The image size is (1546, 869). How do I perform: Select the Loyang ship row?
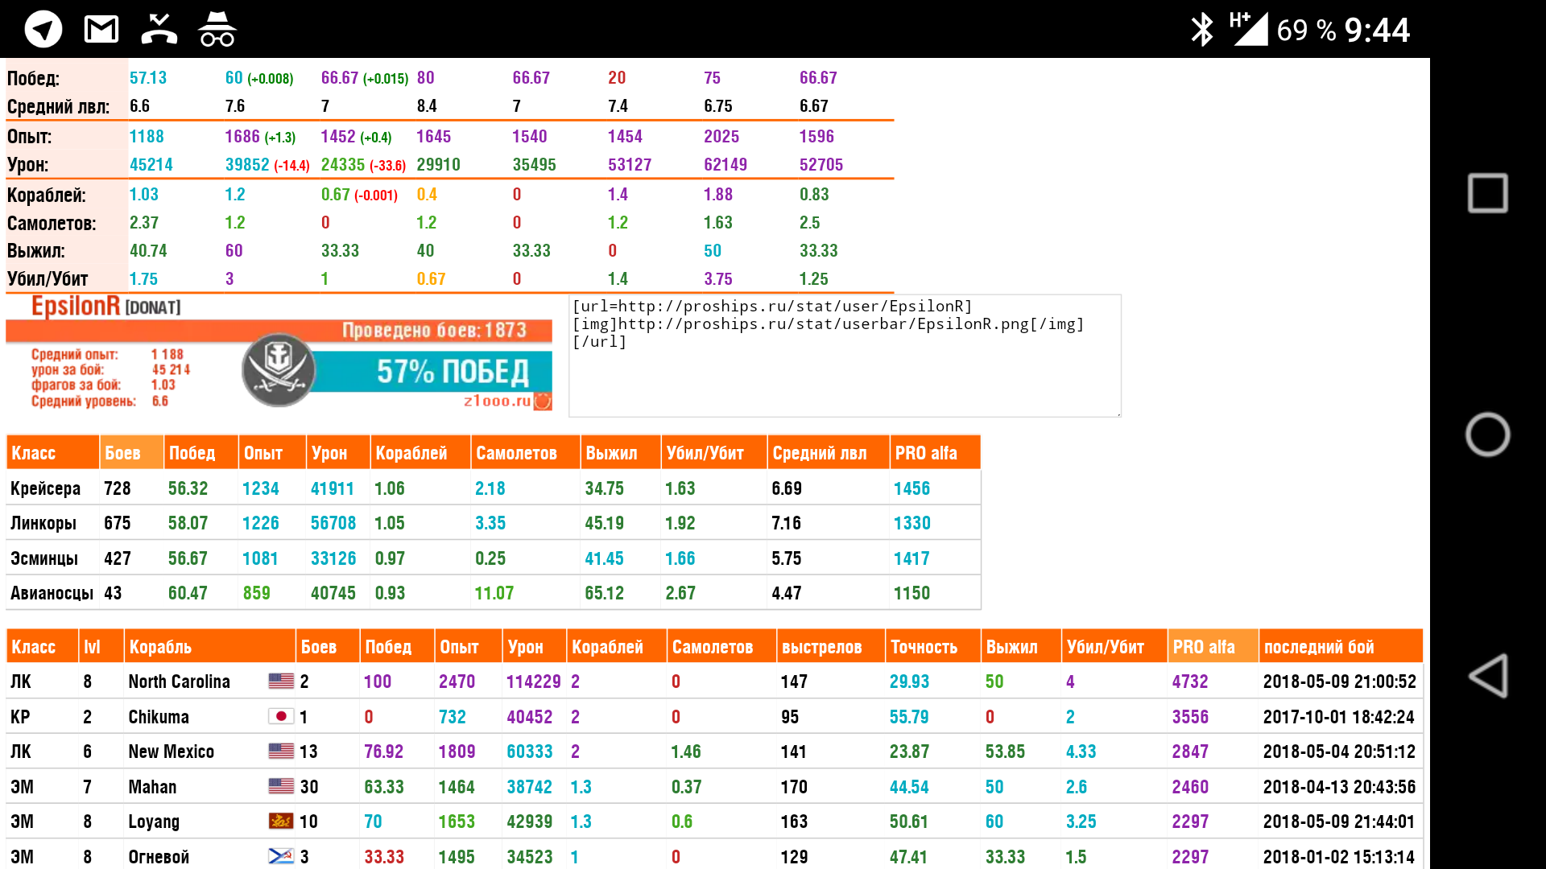tap(153, 822)
